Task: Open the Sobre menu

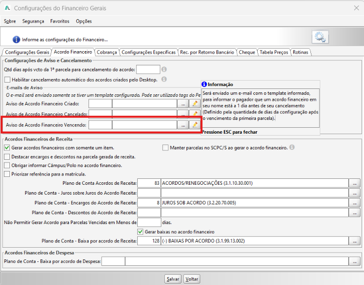Action: click(10, 21)
